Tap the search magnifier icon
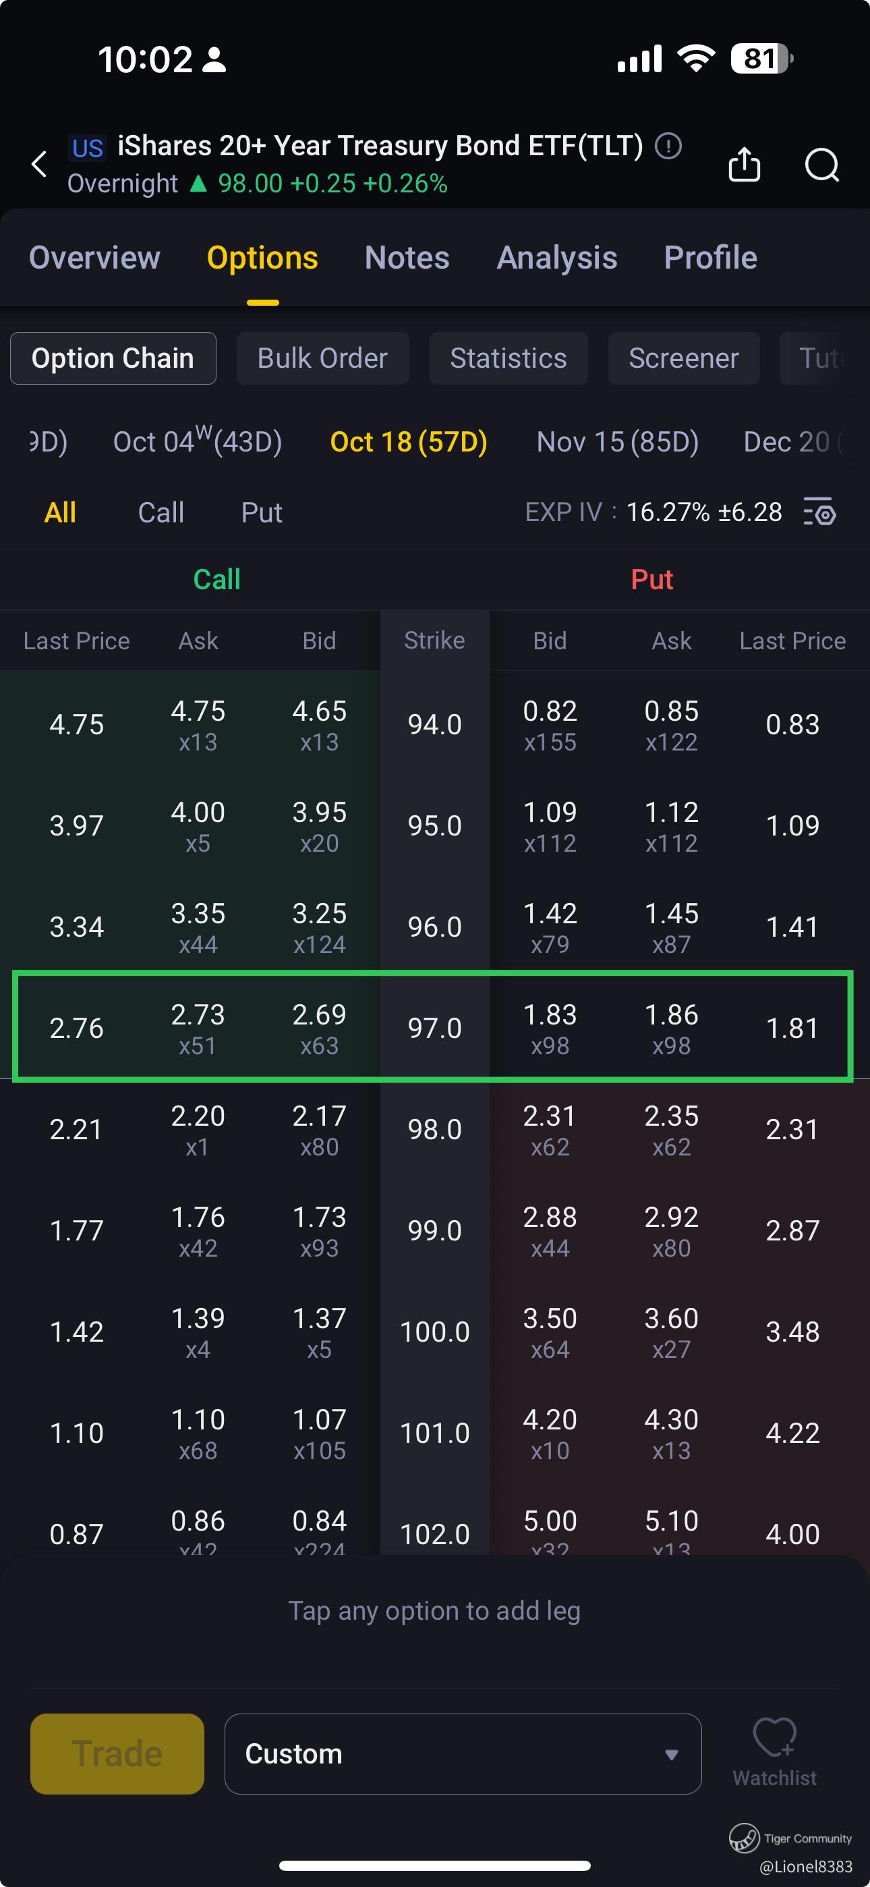 tap(821, 164)
